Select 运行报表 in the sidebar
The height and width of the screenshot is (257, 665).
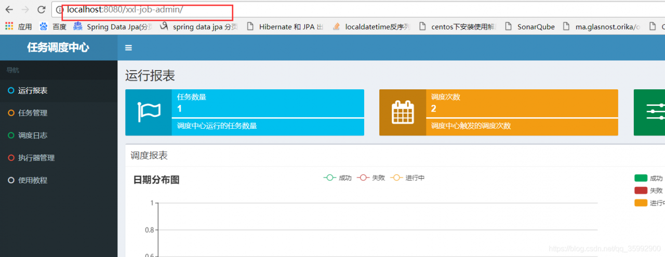(59, 90)
